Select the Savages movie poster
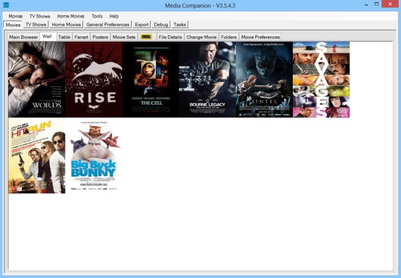 (321, 79)
